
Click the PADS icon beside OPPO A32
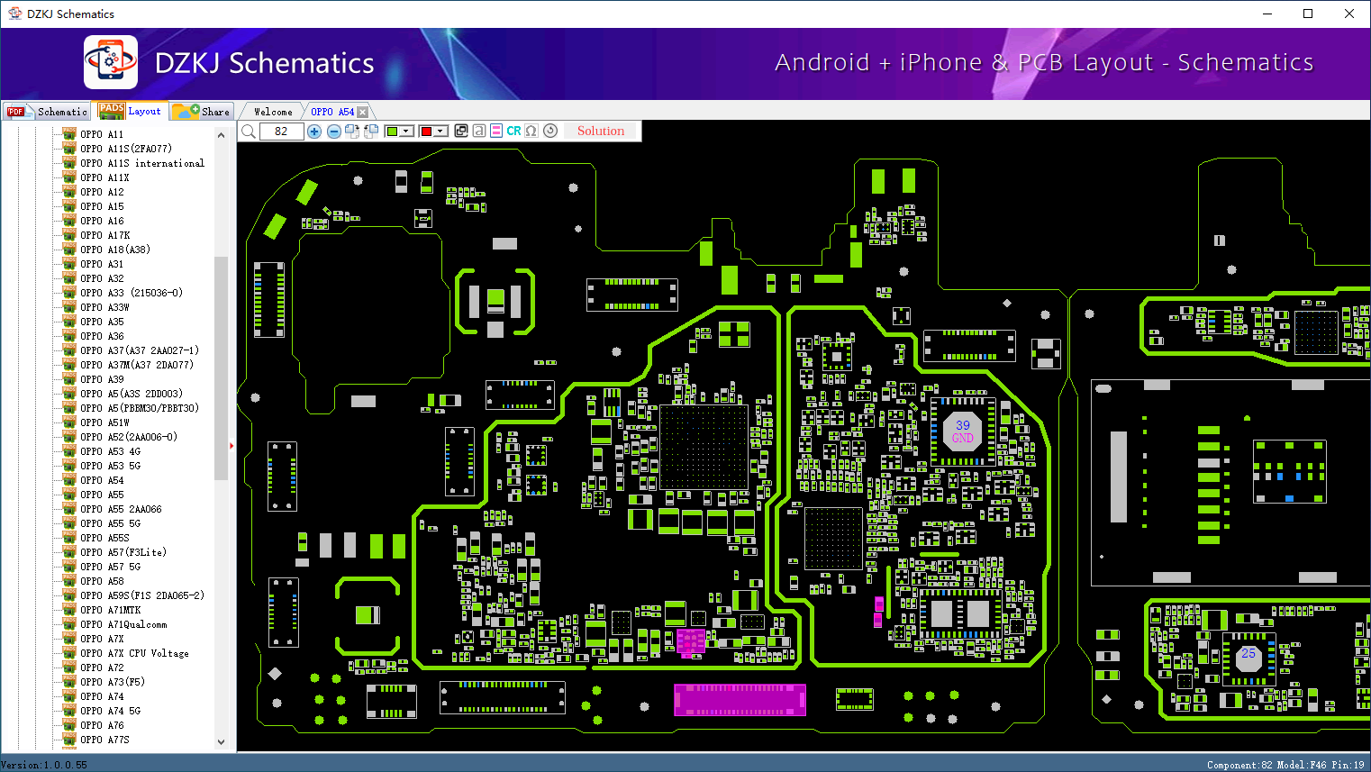click(69, 278)
